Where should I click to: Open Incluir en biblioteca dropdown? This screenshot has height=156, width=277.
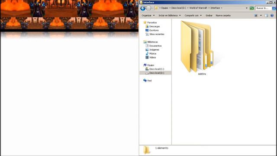pyautogui.click(x=170, y=16)
